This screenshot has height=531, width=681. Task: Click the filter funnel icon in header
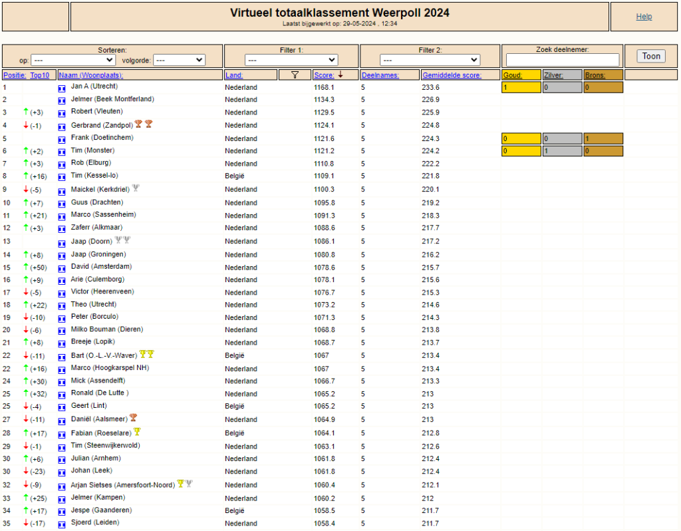(x=295, y=75)
